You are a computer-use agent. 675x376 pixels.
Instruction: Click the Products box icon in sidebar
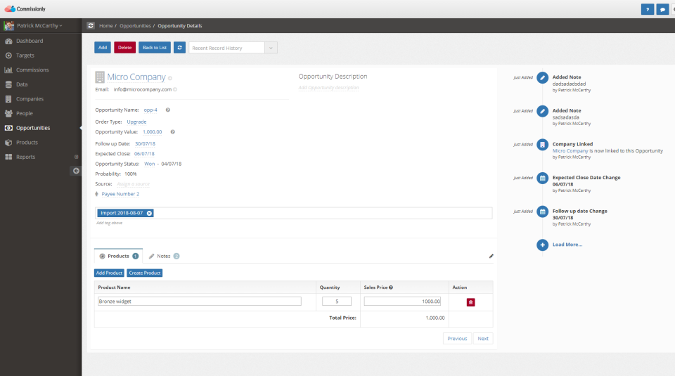8,143
